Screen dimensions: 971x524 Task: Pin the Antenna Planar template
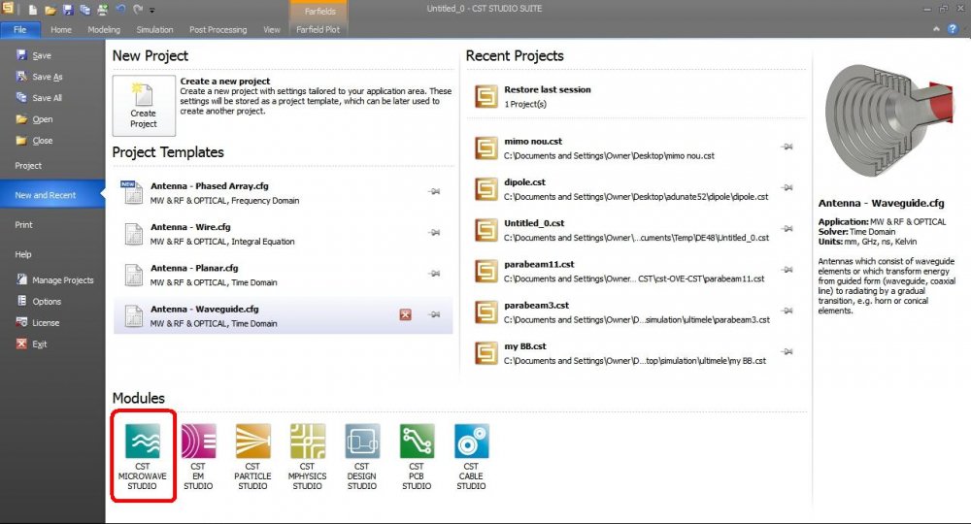(435, 274)
